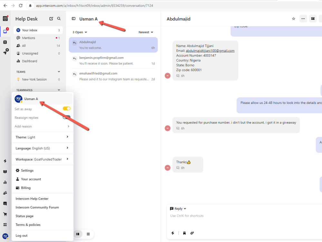
Task: Open the lightning automation sidebar icon
Action: 5,161
